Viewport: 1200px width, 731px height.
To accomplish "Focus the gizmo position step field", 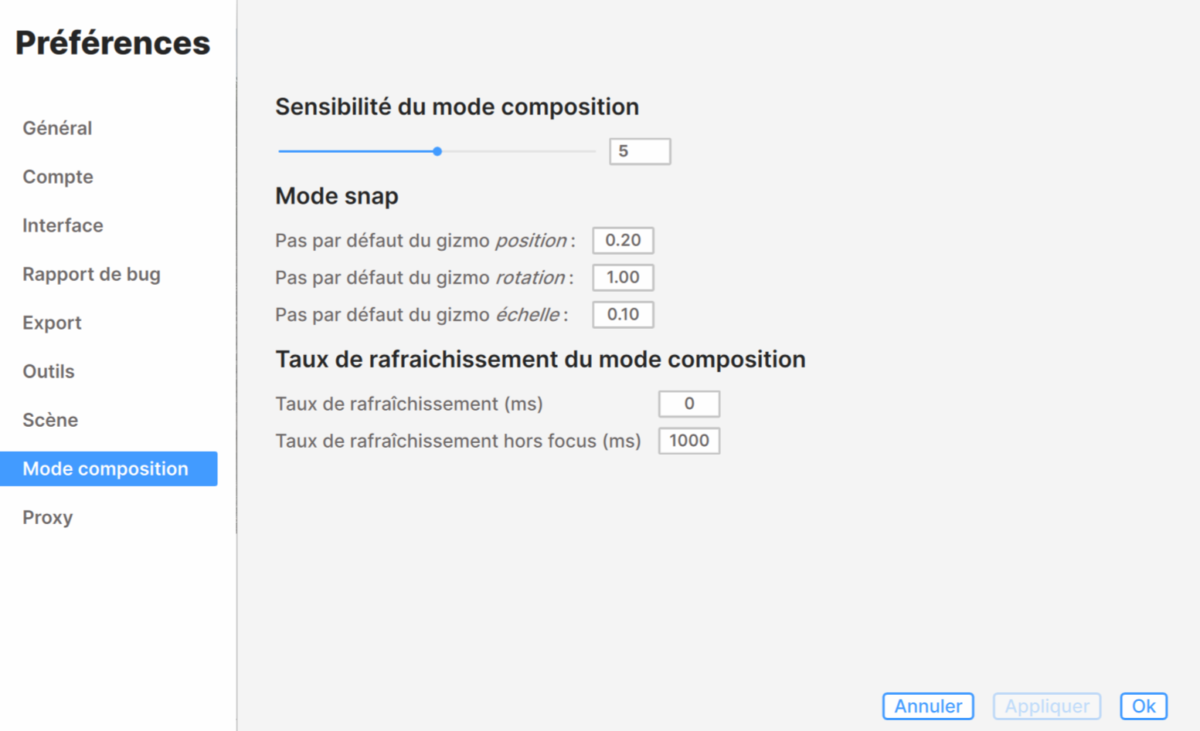I will pos(623,240).
